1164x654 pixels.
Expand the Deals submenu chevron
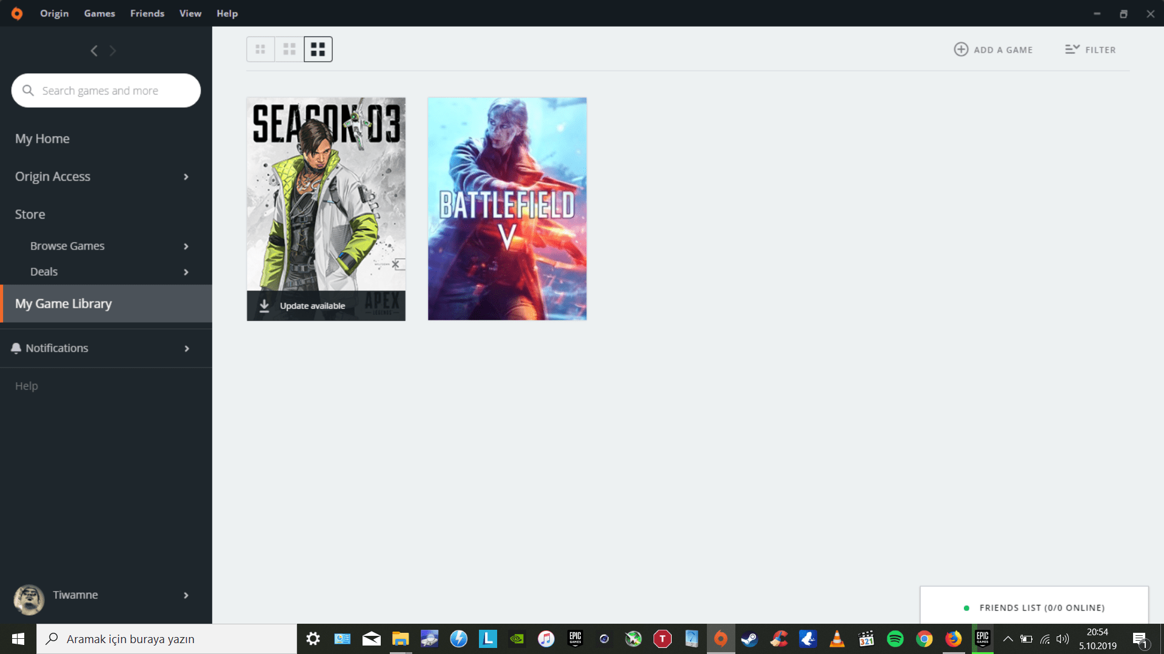coord(186,272)
